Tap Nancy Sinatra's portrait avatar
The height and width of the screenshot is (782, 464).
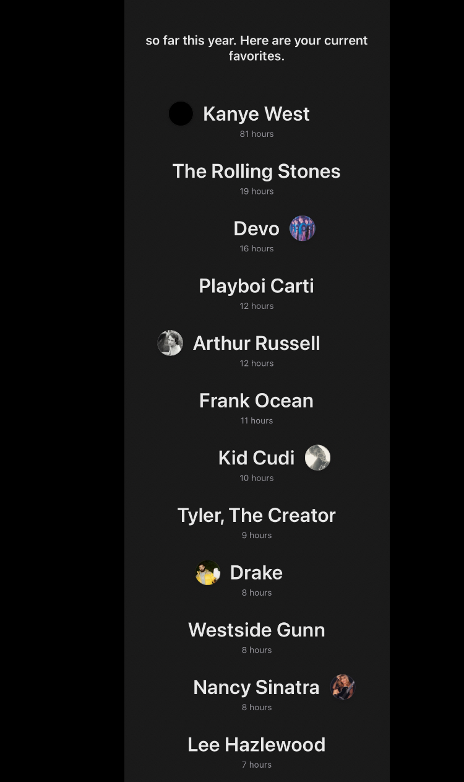(x=343, y=687)
